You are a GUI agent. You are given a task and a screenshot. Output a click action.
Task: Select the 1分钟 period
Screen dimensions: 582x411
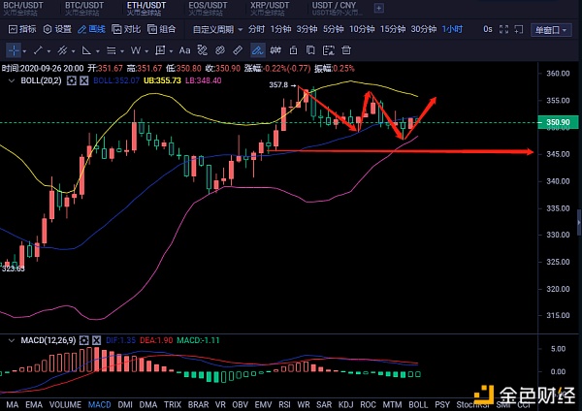pos(280,29)
